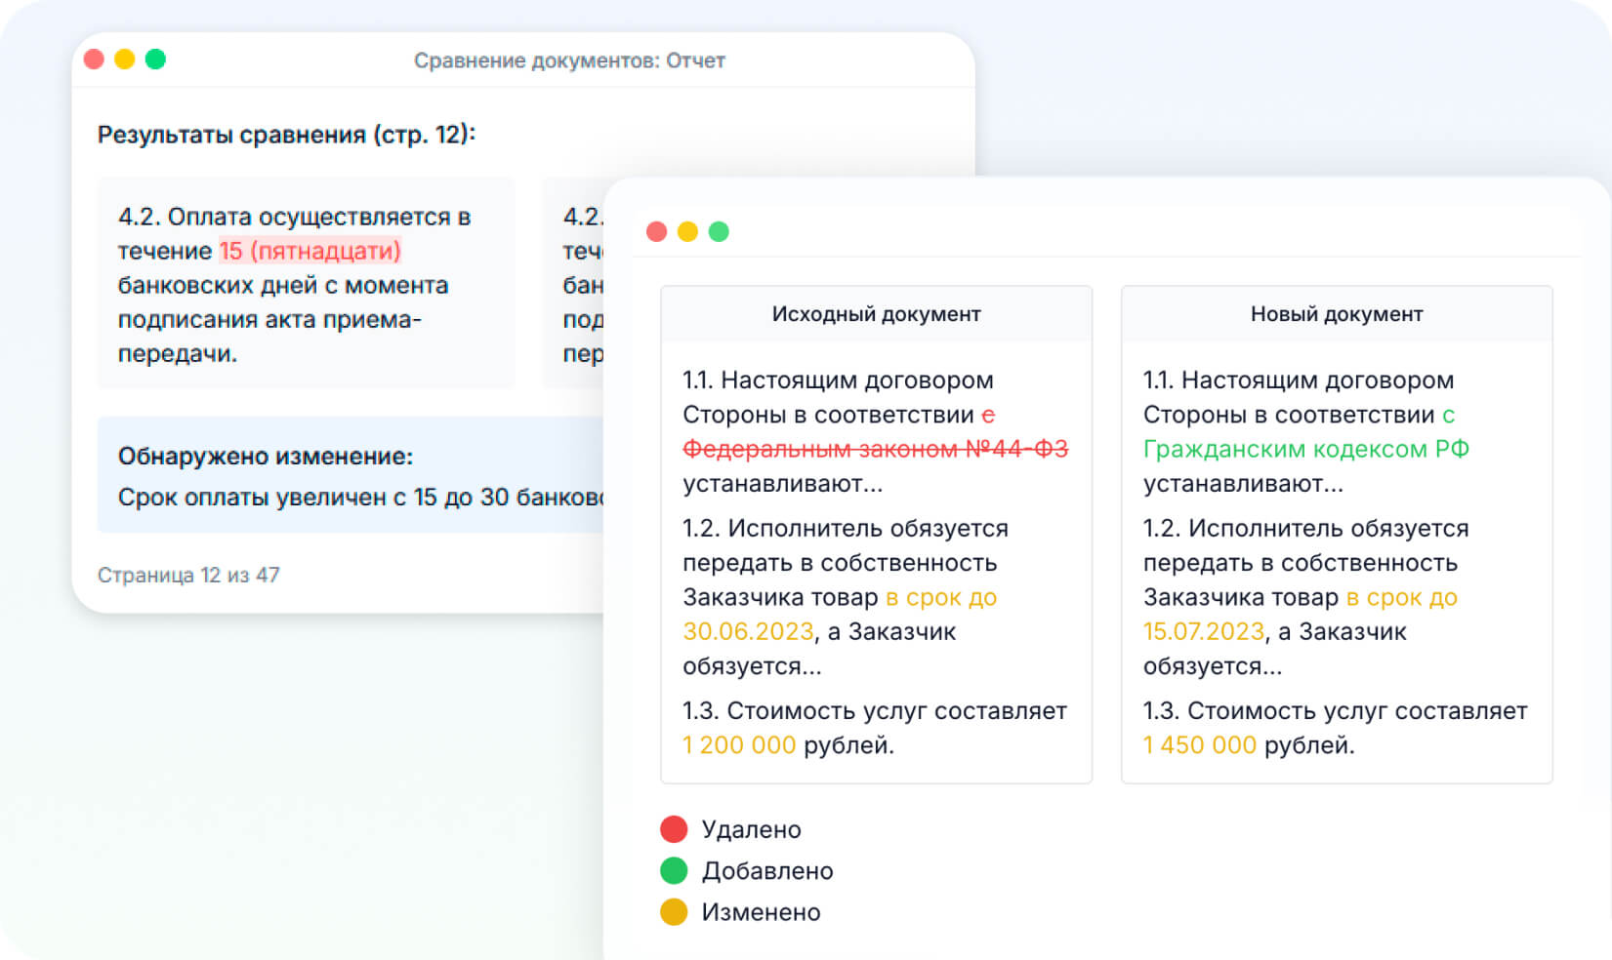Image resolution: width=1612 pixels, height=960 pixels.
Task: Click struck-through 'Федеральным законом №44-ФЗ'
Action: click(876, 449)
